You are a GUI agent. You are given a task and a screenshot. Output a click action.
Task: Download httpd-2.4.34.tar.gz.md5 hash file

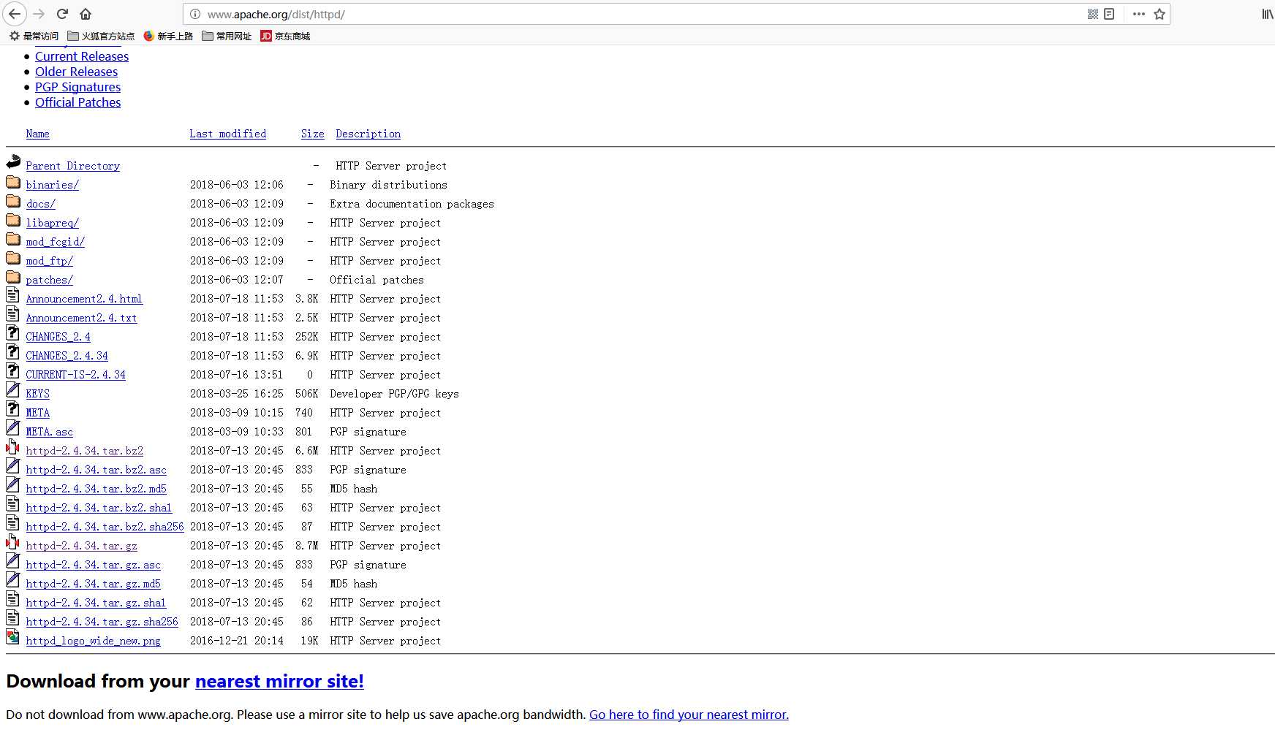click(x=94, y=584)
